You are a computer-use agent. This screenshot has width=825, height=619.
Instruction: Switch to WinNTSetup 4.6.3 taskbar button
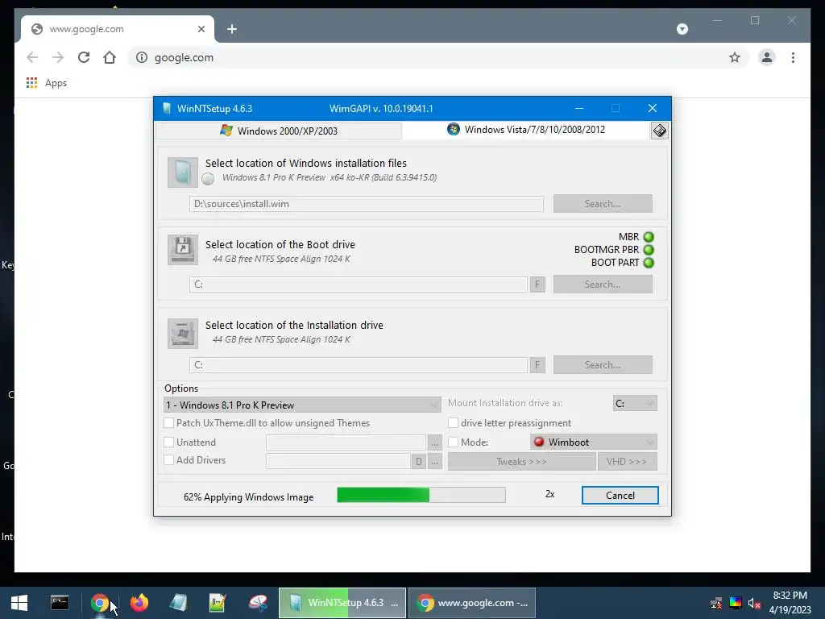pyautogui.click(x=342, y=603)
